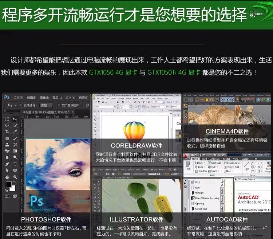Select the Rectangular Marquee tool in Photoshop
Screen dimensions: 273x239
7,119
